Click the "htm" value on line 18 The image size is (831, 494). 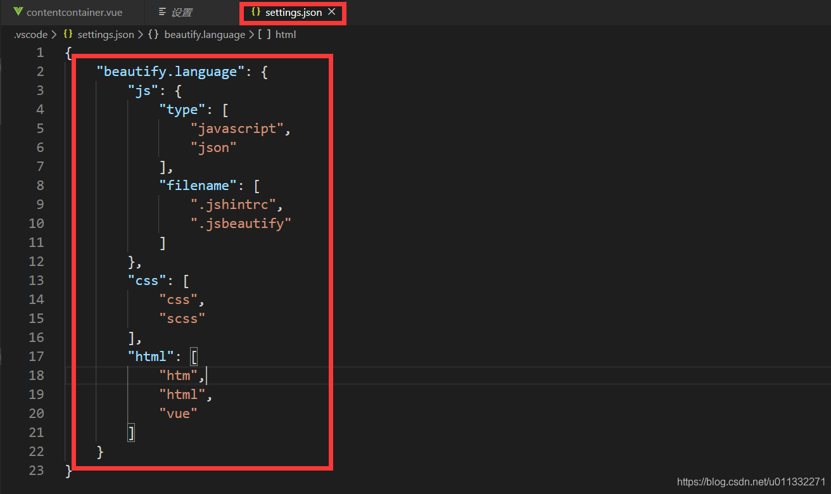click(179, 376)
